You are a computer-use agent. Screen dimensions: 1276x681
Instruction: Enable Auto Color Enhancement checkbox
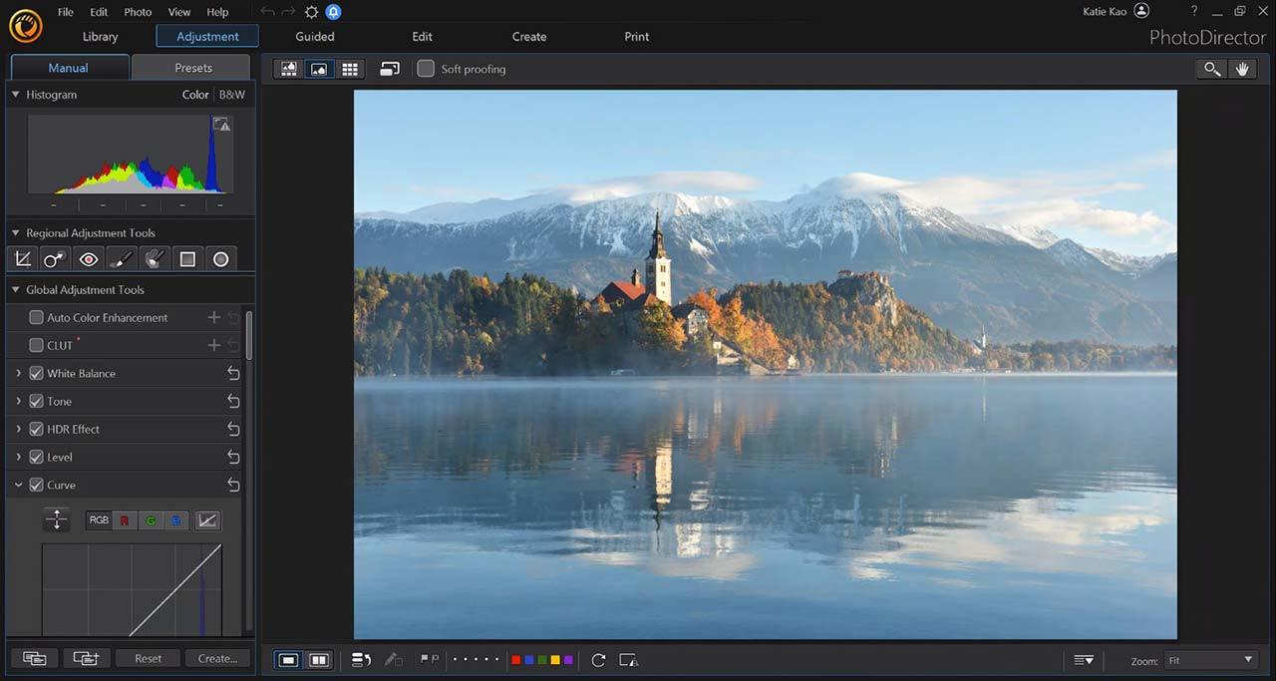tap(36, 317)
